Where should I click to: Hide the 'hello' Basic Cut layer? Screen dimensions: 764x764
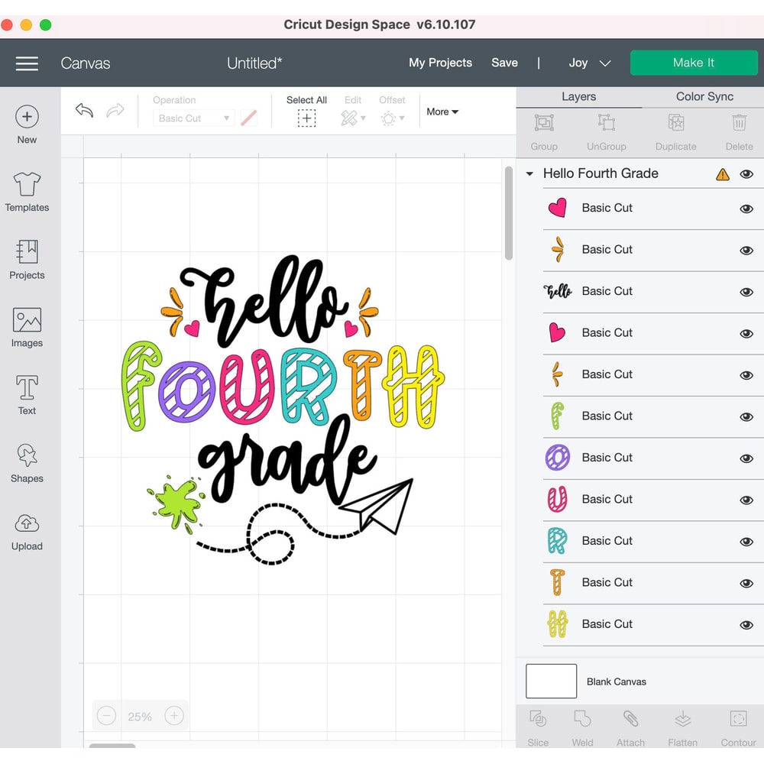click(x=746, y=291)
